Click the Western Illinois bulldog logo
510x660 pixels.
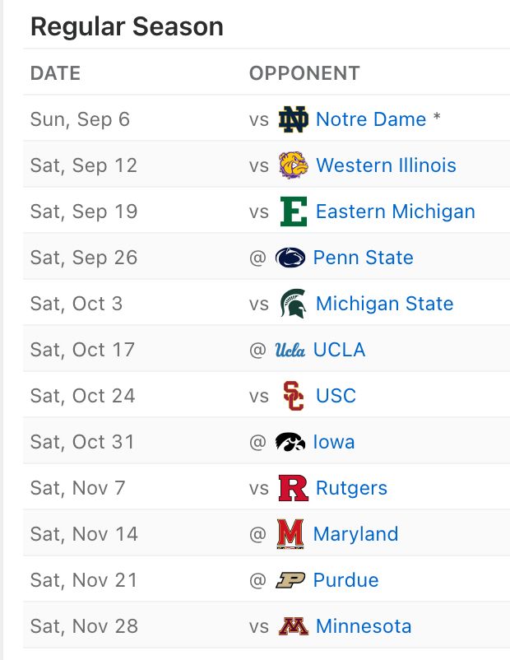click(294, 165)
